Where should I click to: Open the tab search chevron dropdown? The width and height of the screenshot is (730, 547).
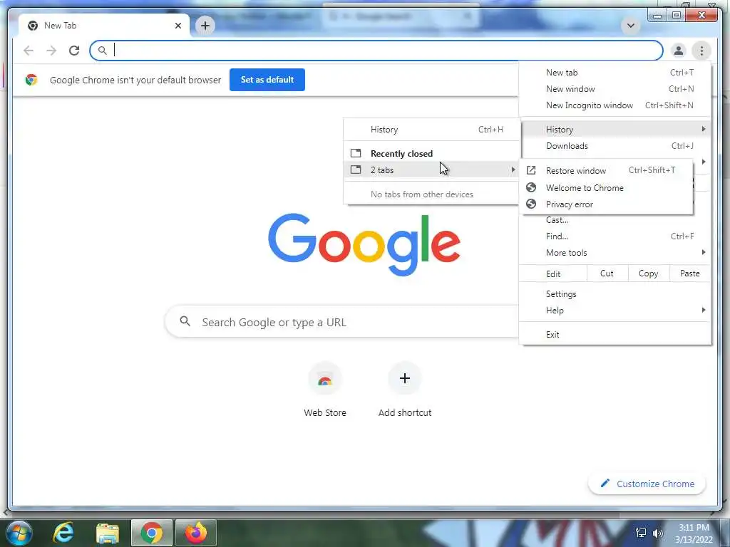click(630, 26)
